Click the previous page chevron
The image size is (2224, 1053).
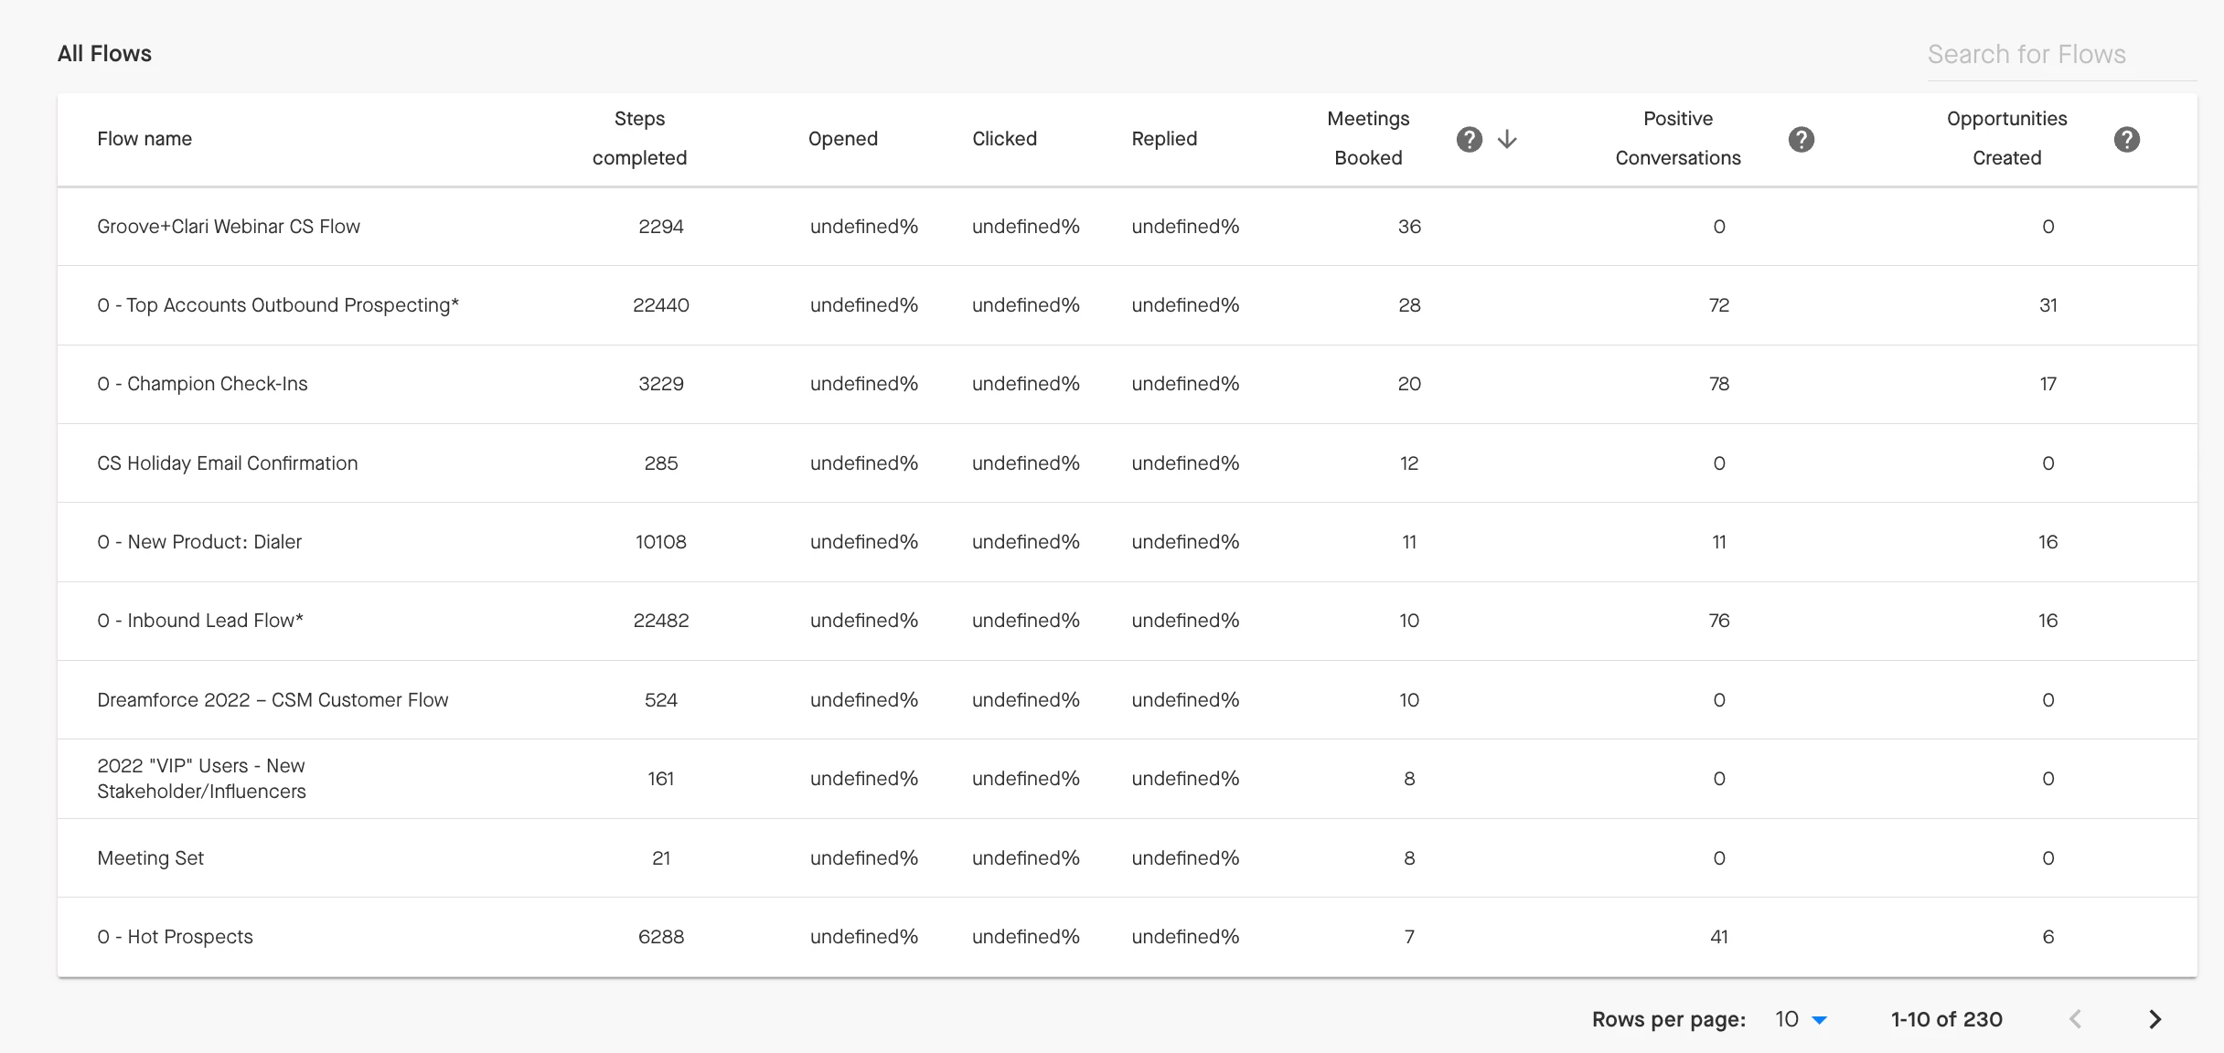[2075, 1019]
